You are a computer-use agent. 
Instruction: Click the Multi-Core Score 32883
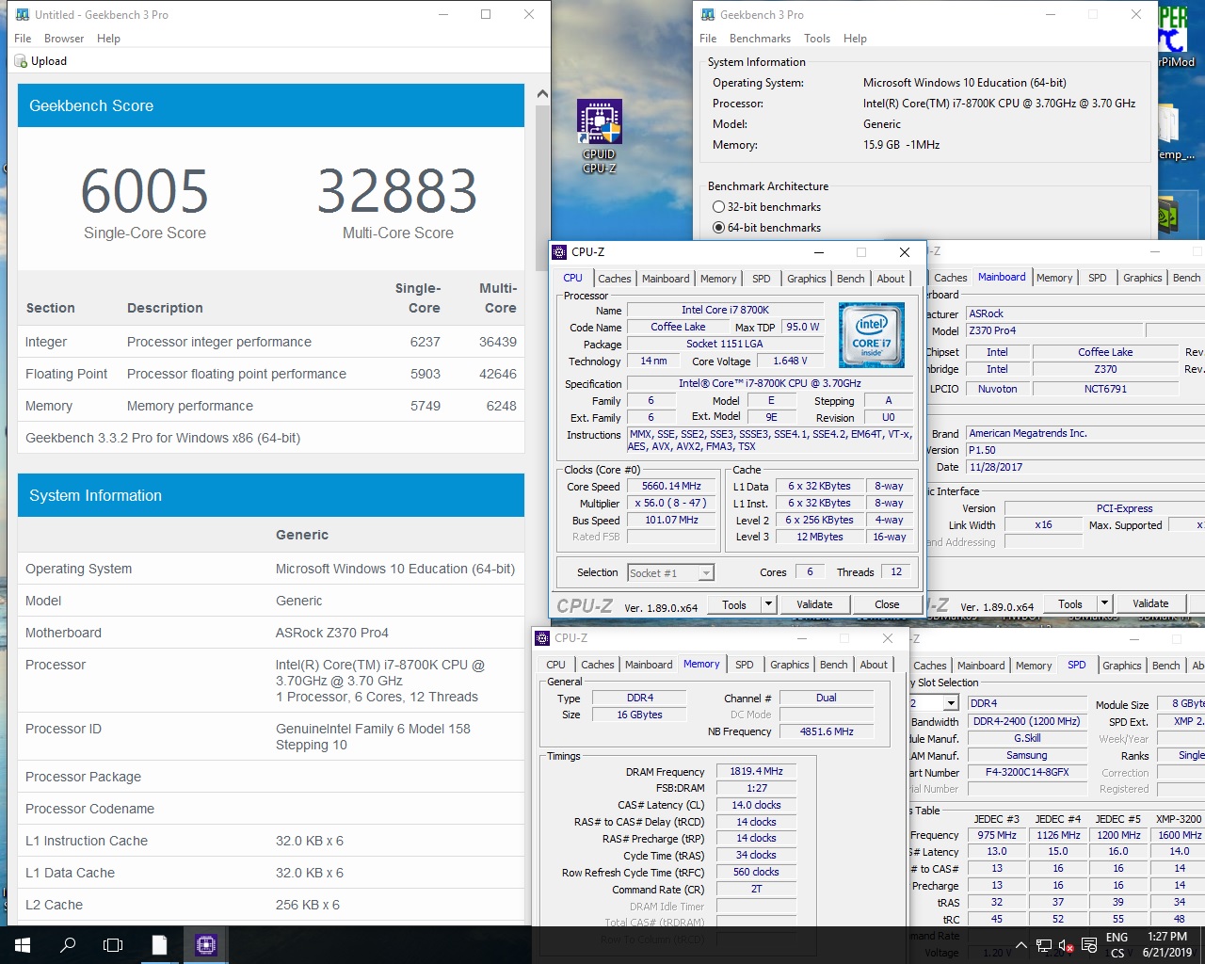[x=397, y=191]
